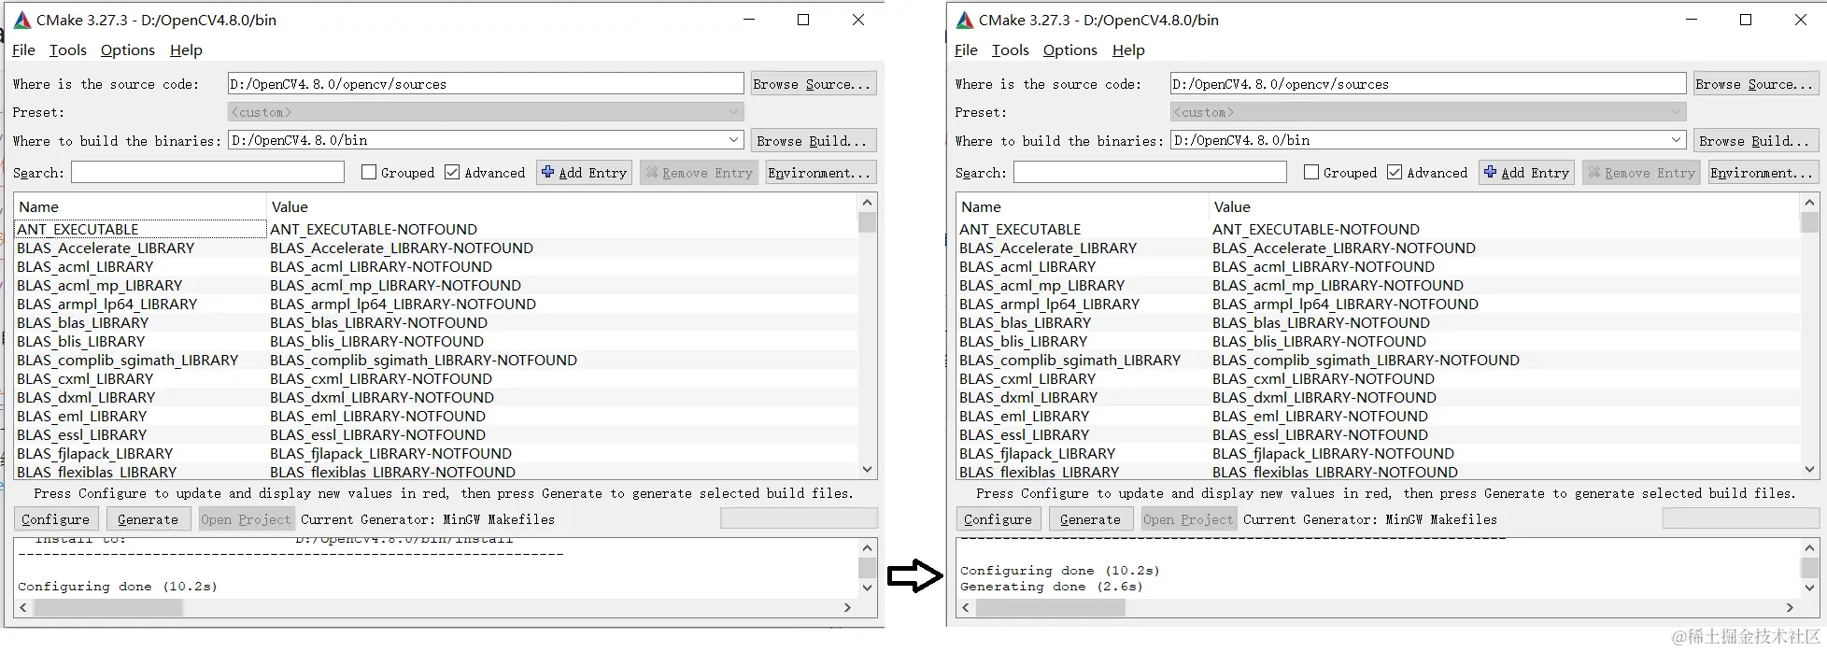The image size is (1827, 652).
Task: Open the File menu in right window
Action: (x=966, y=50)
